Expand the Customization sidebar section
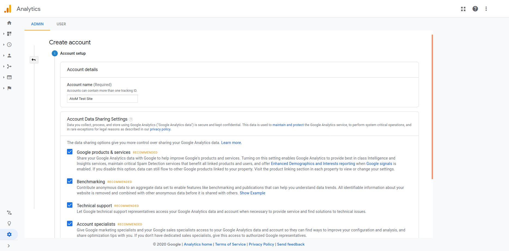509x251 pixels. point(9,34)
